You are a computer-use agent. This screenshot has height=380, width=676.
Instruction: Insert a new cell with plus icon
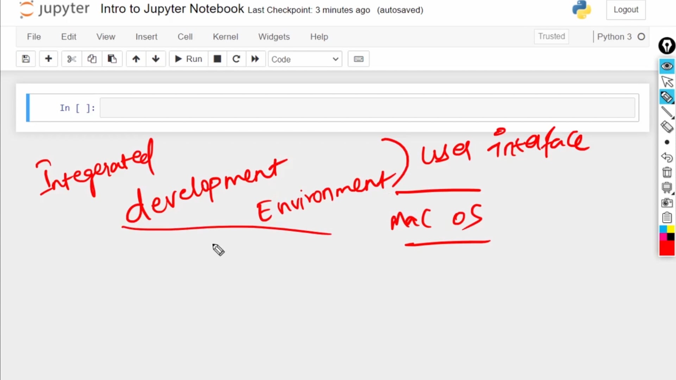[48, 59]
